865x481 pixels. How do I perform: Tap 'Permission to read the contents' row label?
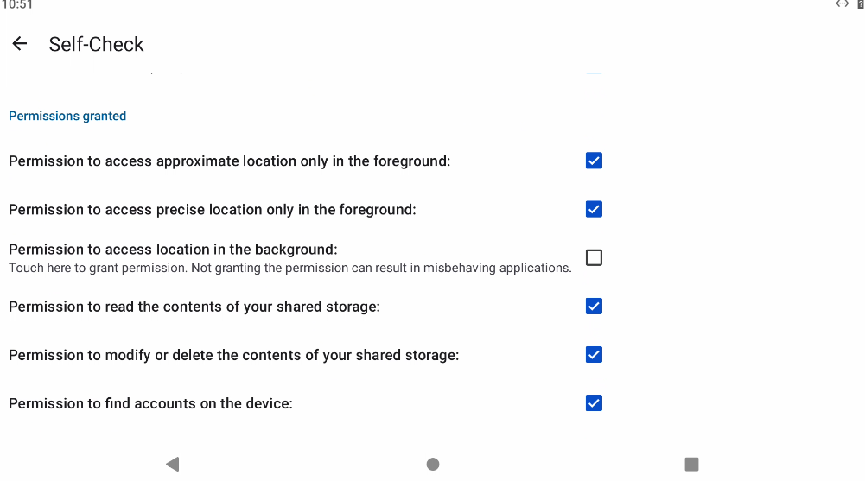pos(194,307)
